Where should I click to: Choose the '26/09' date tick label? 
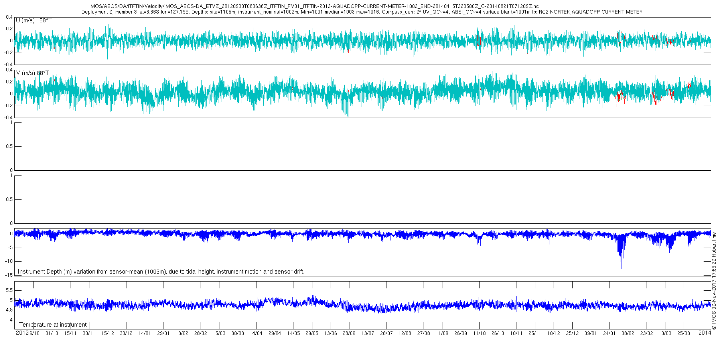(460, 333)
